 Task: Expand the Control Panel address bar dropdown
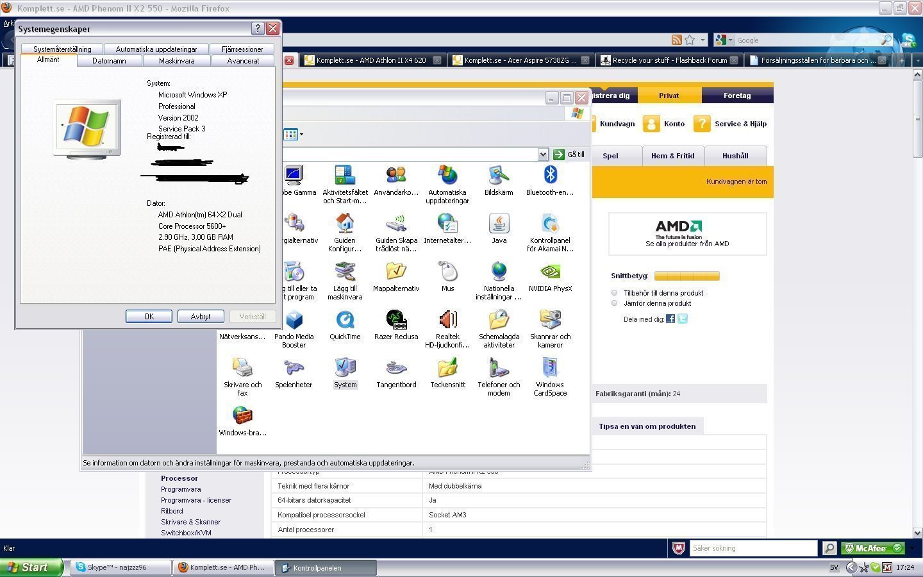click(543, 155)
